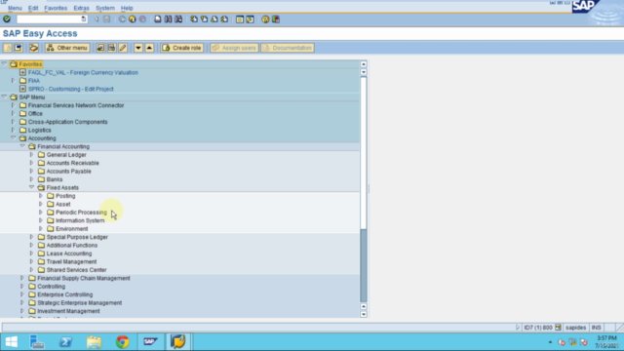Click the tree scrollbar bottom down arrow

click(364, 314)
